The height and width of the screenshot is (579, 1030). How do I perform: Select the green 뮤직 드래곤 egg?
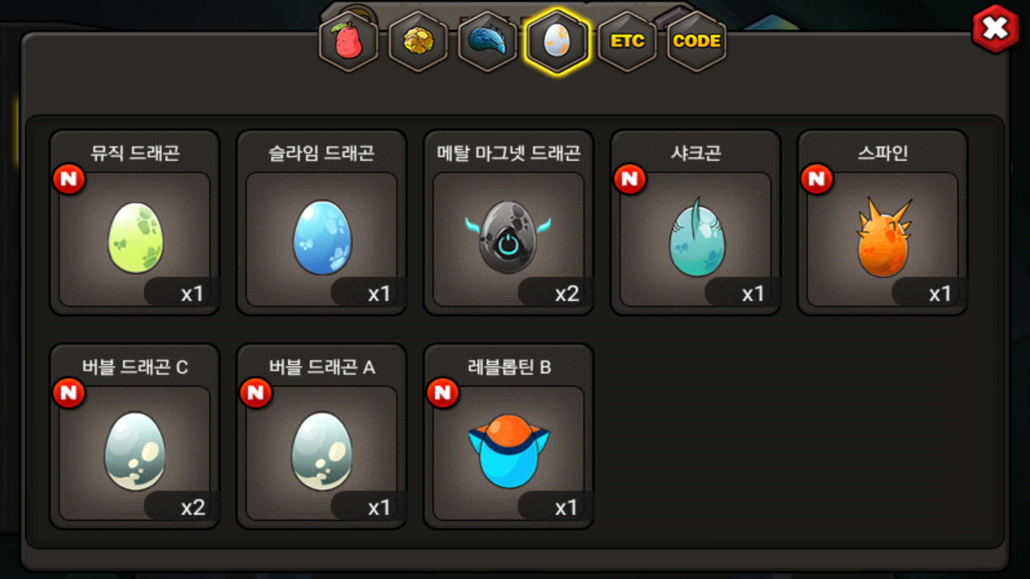(x=135, y=238)
